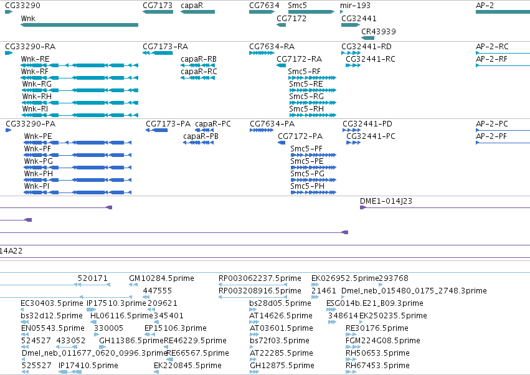Click the CG7173-PA protein feature
Screen dimensions: 530x375
pyautogui.click(x=157, y=130)
